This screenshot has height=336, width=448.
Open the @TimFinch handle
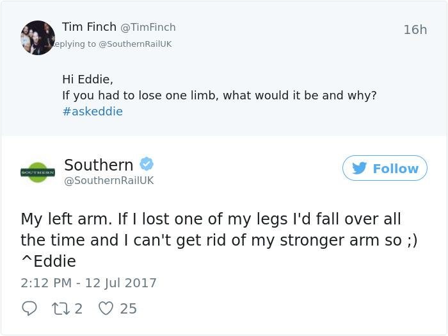tap(148, 28)
